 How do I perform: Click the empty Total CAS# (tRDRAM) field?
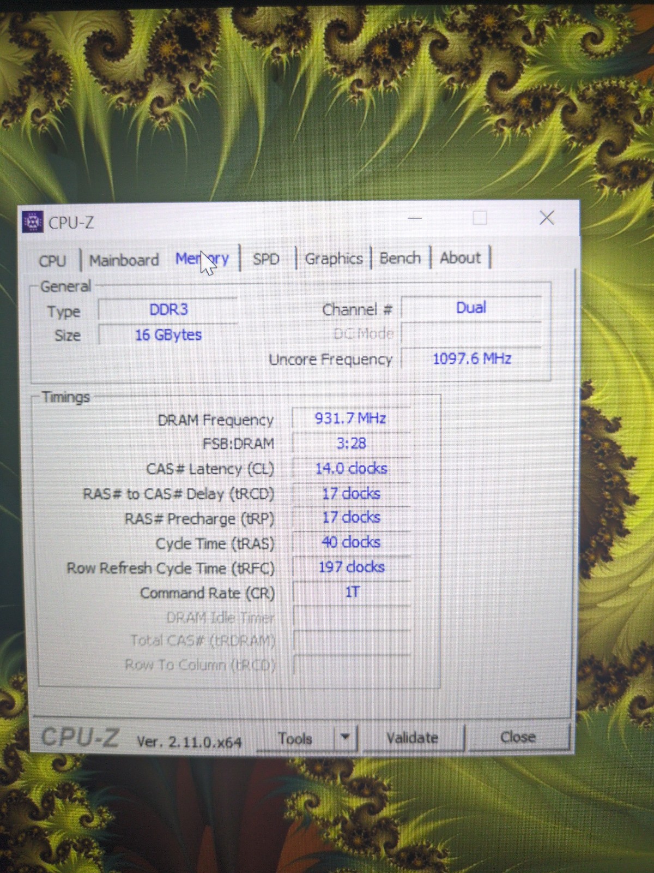(352, 641)
